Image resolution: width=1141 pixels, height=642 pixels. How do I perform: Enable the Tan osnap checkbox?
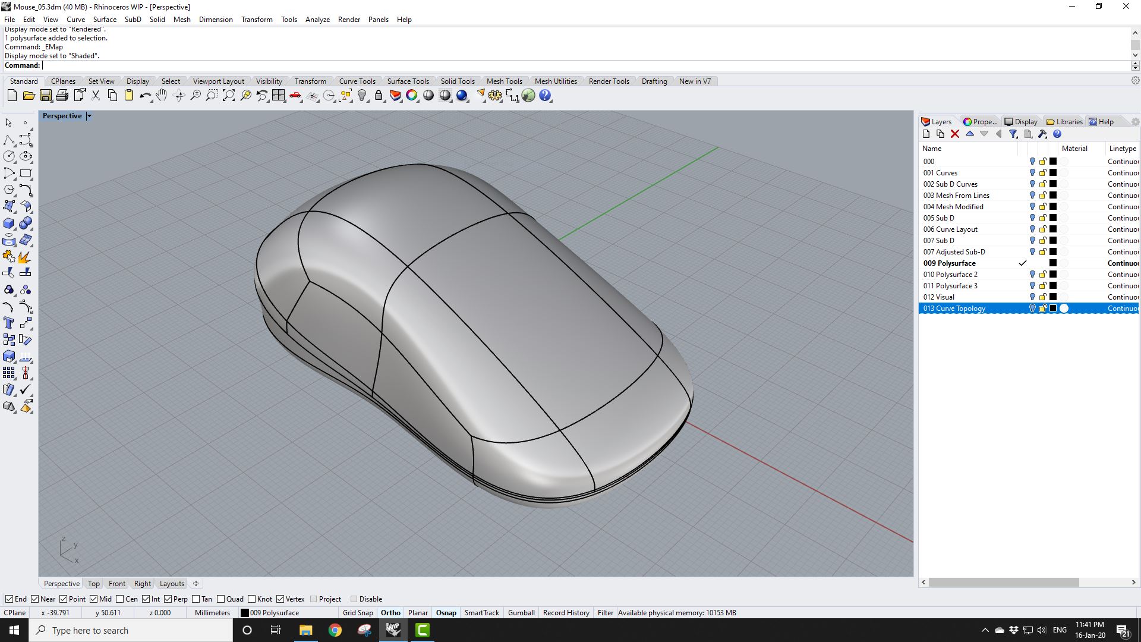pos(196,599)
